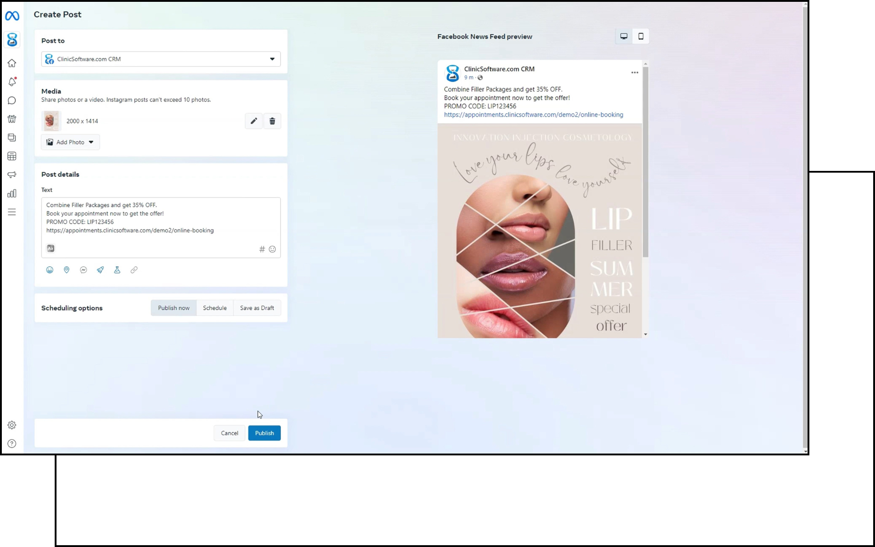This screenshot has width=875, height=547.
Task: Open notifications bell in sidebar
Action: click(x=12, y=82)
